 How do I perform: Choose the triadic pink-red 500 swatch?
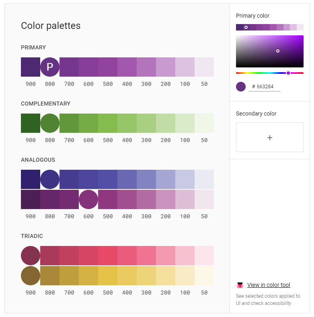coord(108,256)
